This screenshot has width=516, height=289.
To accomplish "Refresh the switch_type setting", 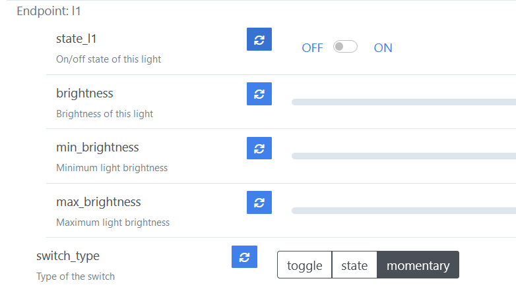I will point(244,257).
